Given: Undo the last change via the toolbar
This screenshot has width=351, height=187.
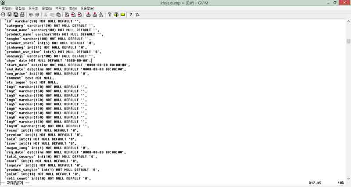Looking at the screenshot, I should tap(31, 14).
